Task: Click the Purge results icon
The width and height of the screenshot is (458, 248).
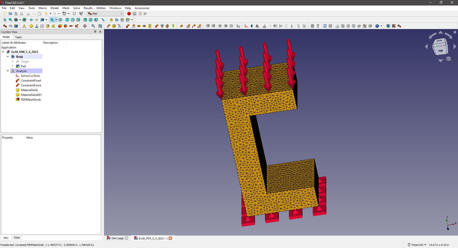Action: pyautogui.click(x=312, y=26)
